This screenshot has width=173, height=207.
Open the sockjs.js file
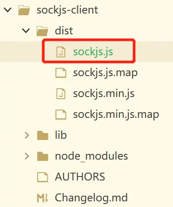pyautogui.click(x=93, y=52)
